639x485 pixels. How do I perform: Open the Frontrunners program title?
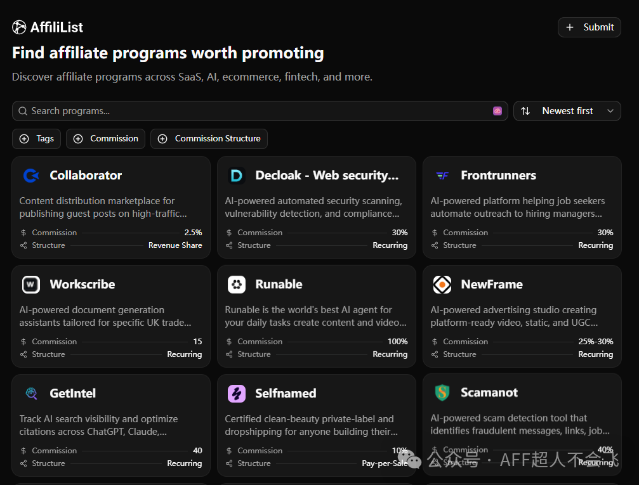coord(498,176)
